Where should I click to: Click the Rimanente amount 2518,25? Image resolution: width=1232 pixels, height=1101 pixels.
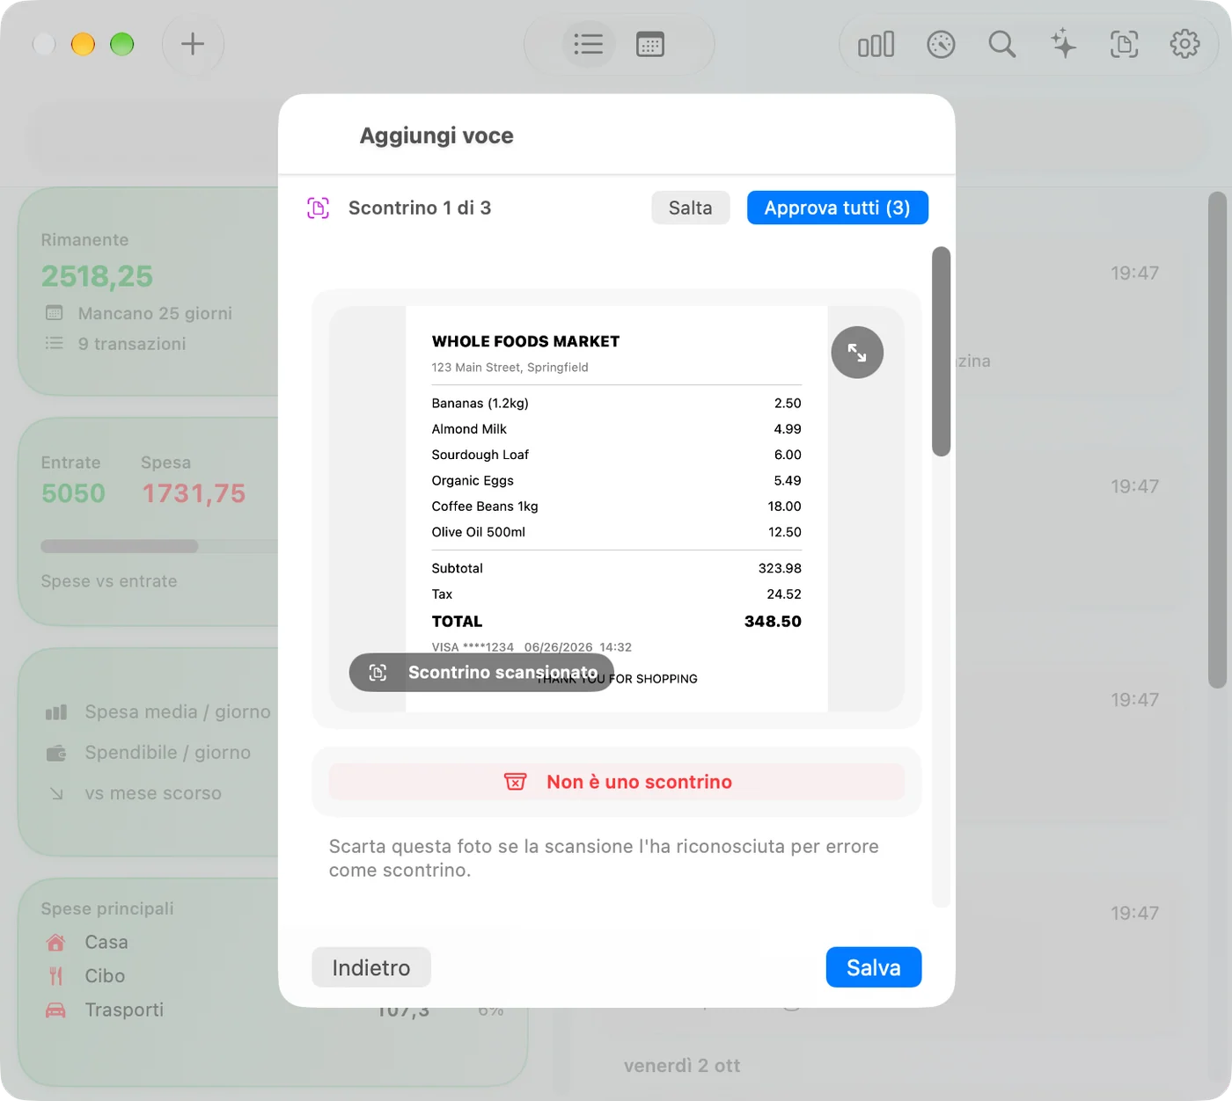tap(97, 276)
